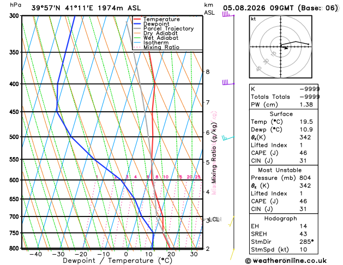Click the 30 temperature axis label
This screenshot has height=265, width=343.
(194, 254)
